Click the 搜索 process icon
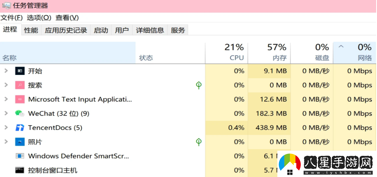This screenshot has height=177, width=377. [20, 85]
